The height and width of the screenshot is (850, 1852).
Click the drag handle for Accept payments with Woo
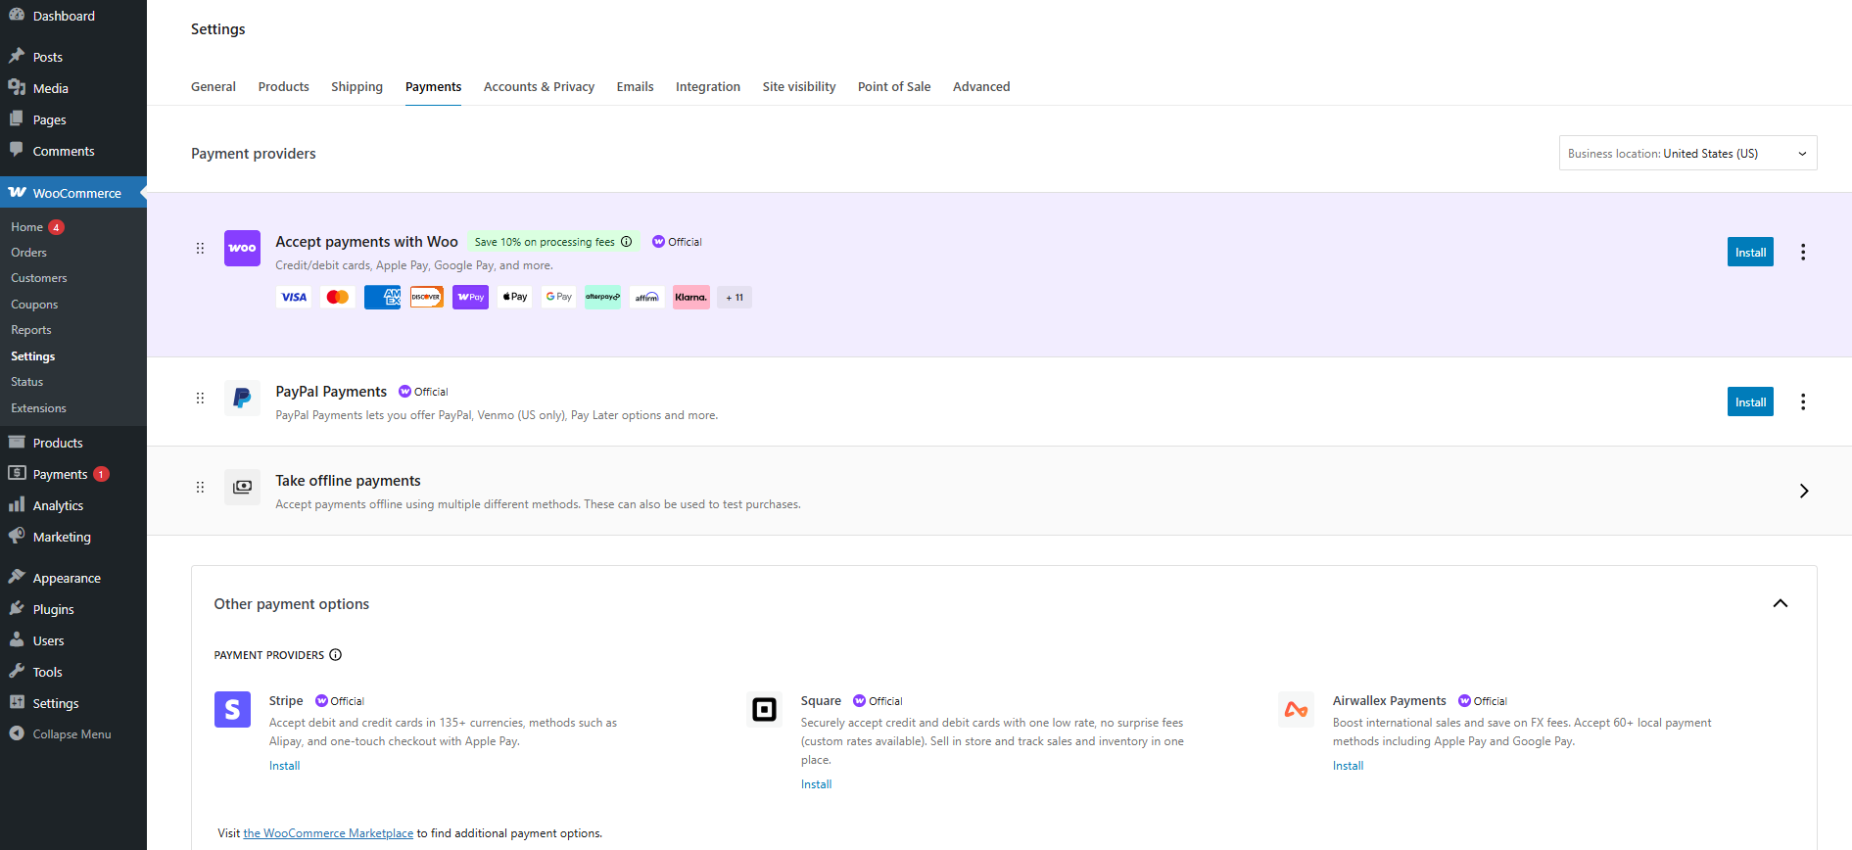point(200,249)
